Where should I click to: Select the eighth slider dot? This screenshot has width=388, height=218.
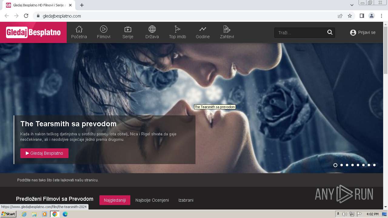point(374,165)
